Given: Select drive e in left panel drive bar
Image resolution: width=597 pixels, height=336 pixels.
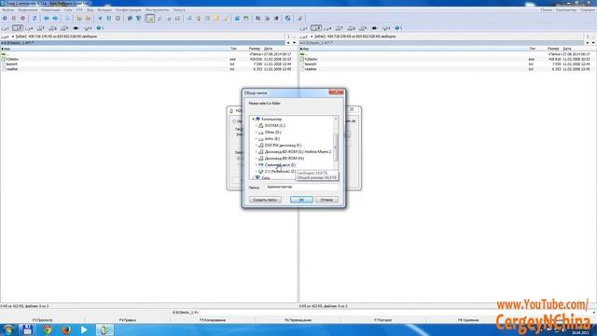Looking at the screenshot, I should point(29,28).
